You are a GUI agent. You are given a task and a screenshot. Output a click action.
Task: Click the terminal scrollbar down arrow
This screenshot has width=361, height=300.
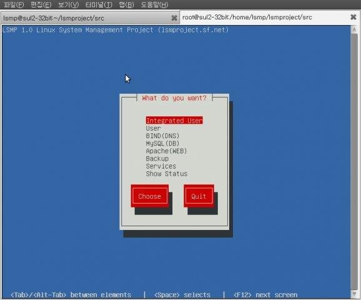click(354, 294)
